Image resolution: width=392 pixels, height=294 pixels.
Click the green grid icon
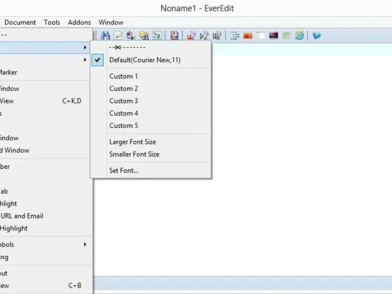[x=287, y=35]
